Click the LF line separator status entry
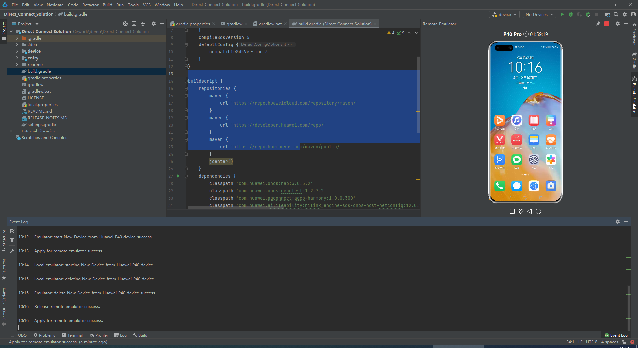638x348 pixels. pos(580,342)
